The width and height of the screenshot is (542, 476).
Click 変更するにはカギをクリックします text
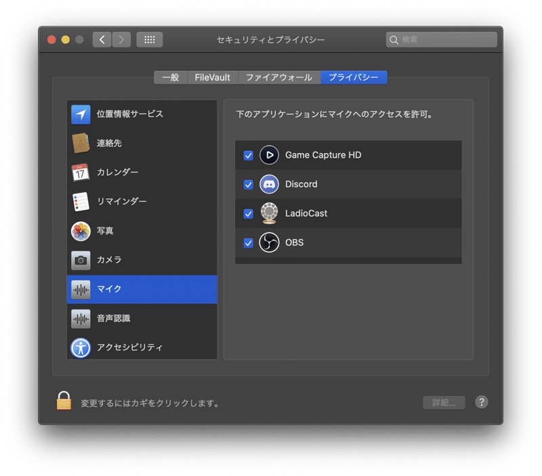[150, 404]
